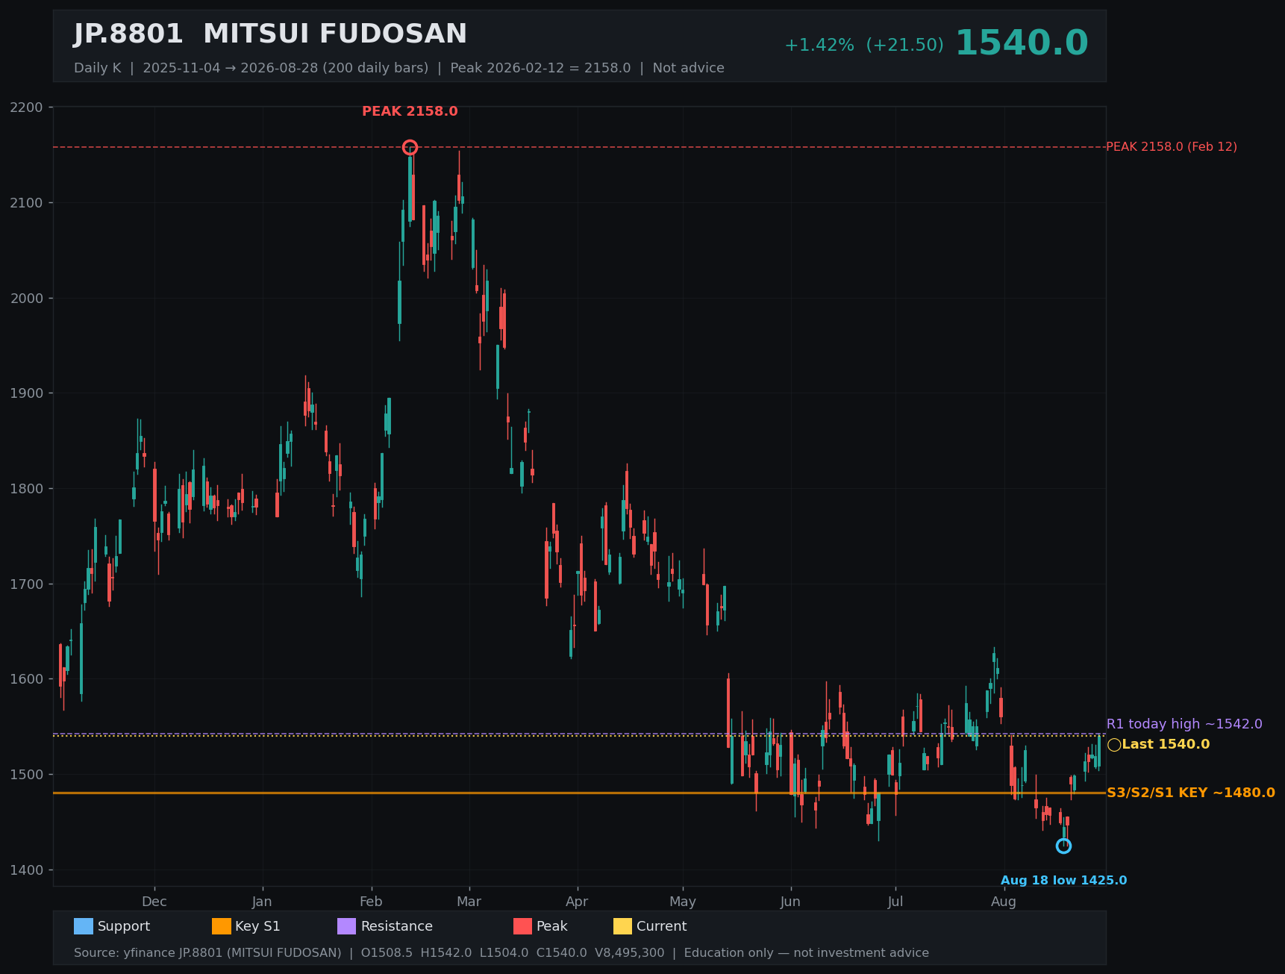Click the yellow Current legend swatch
This screenshot has height=974, width=1285.
click(623, 926)
